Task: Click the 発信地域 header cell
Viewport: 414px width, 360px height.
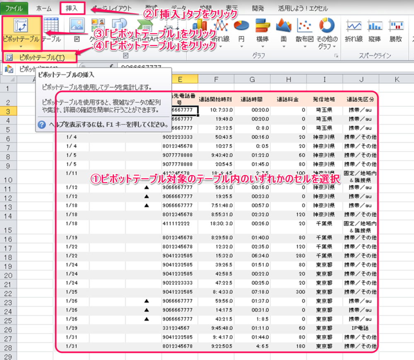Action: pyautogui.click(x=324, y=99)
